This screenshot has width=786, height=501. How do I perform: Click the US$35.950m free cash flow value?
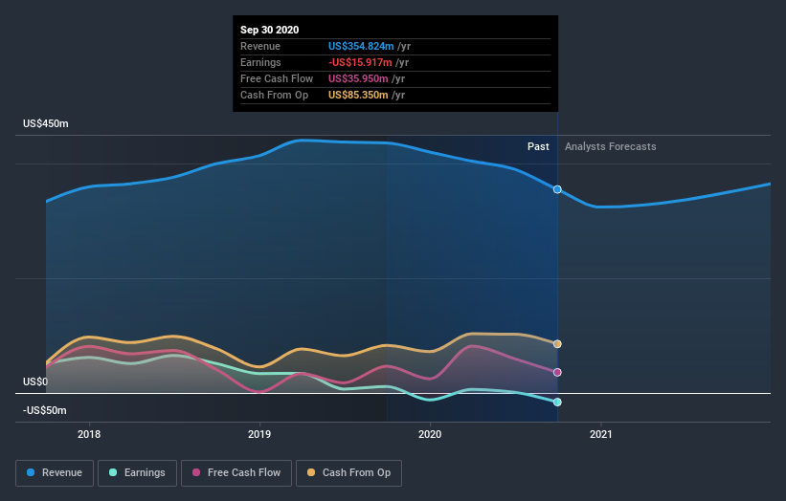(358, 78)
